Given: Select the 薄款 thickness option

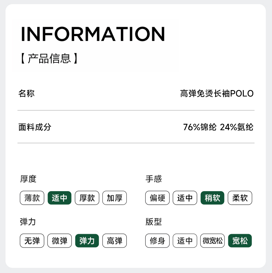Looking at the screenshot, I should pos(32,198).
